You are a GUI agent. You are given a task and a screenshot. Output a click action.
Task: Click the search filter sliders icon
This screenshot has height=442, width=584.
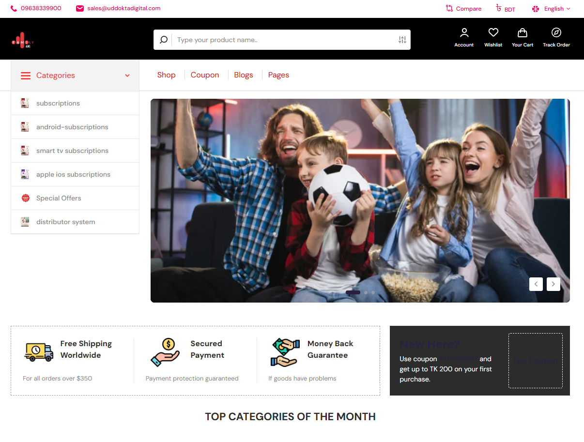[x=402, y=40]
